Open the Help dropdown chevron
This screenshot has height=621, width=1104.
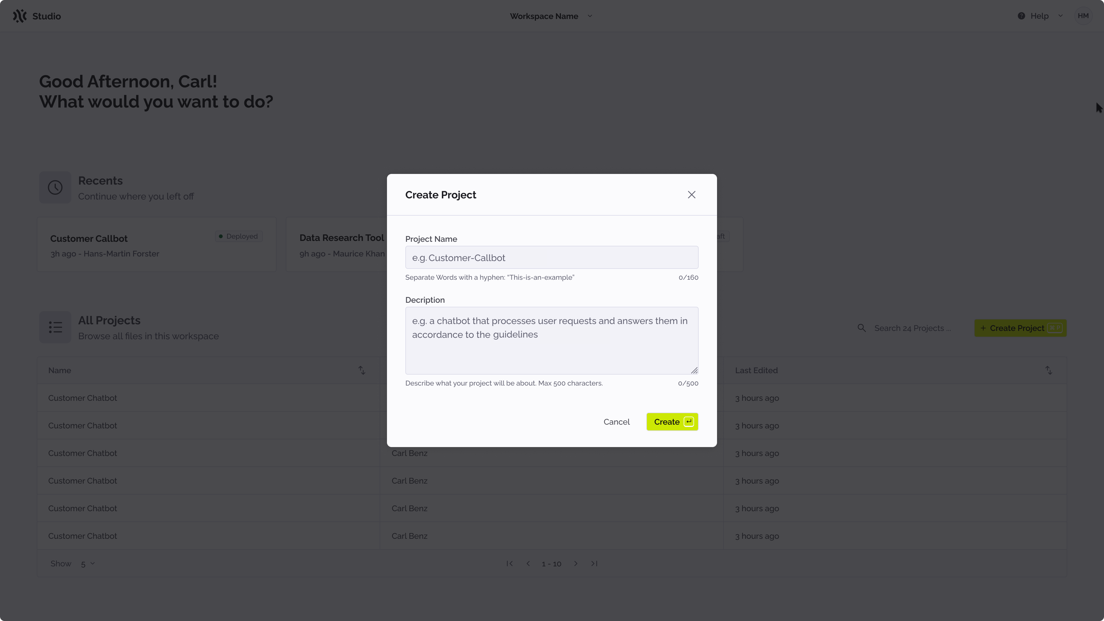click(1060, 16)
